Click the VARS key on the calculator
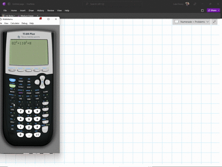 [37, 93]
